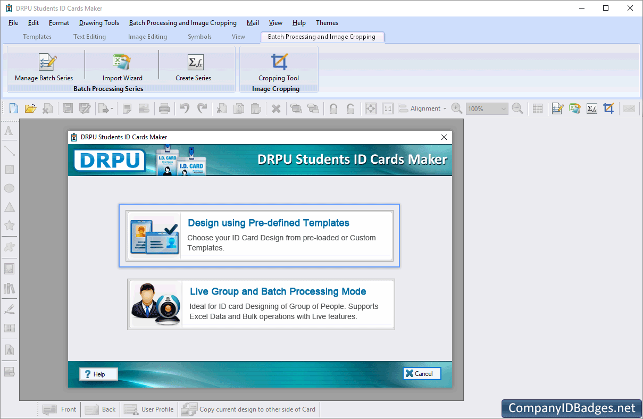Toggle the grid display icon
The width and height of the screenshot is (643, 419).
click(x=537, y=108)
